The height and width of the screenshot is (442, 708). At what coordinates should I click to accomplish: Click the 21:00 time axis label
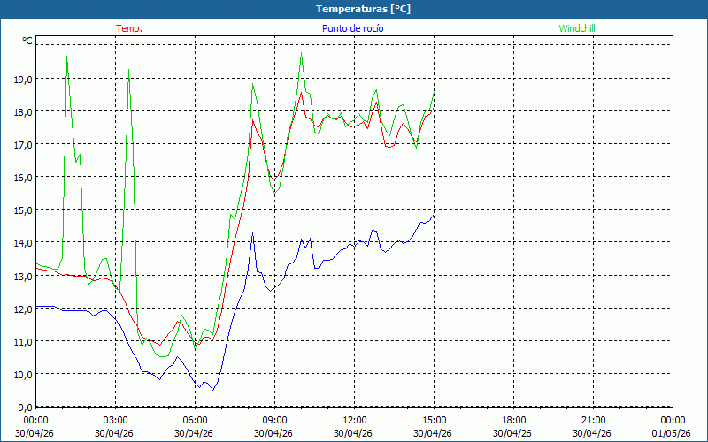tap(594, 420)
